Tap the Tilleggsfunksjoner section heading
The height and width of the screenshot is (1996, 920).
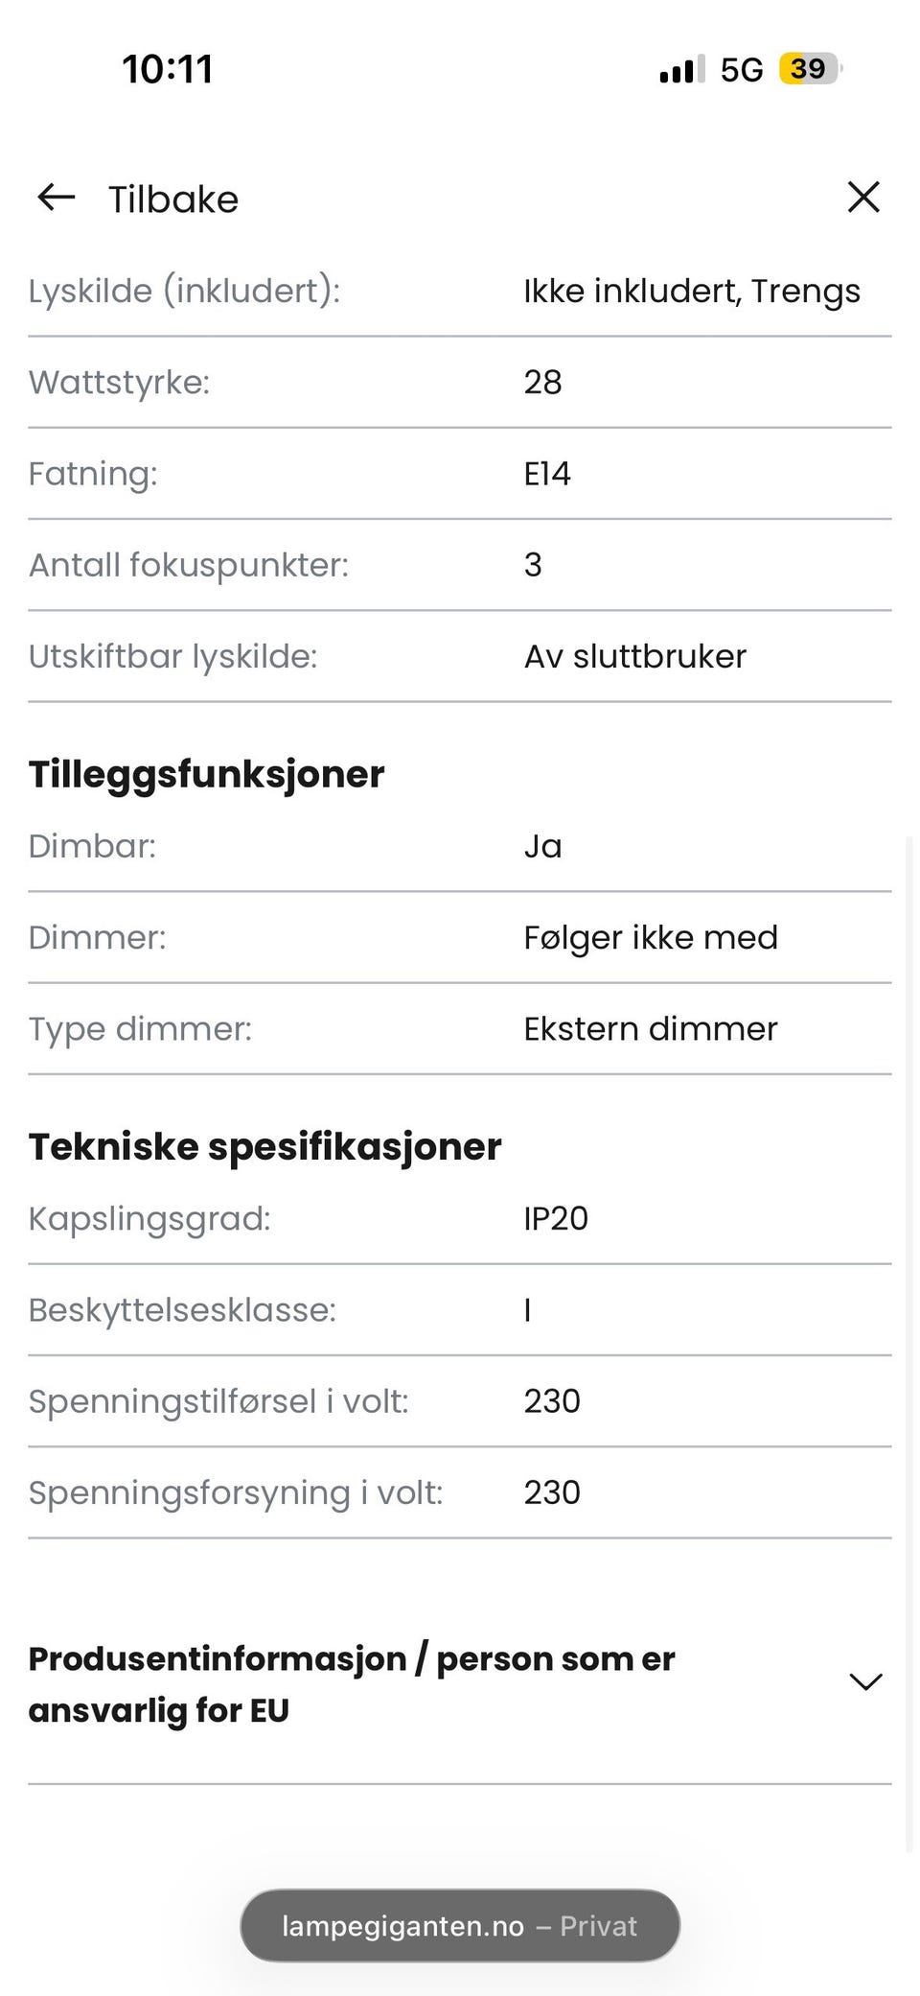[206, 774]
